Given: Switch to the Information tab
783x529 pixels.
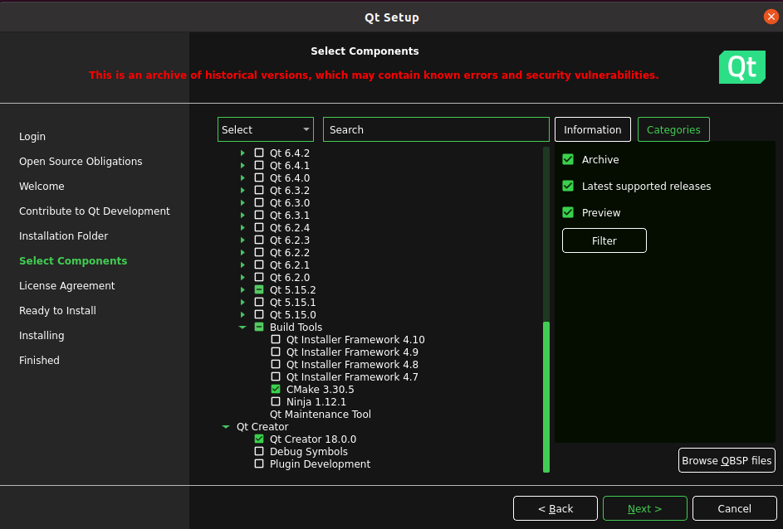Looking at the screenshot, I should point(593,129).
